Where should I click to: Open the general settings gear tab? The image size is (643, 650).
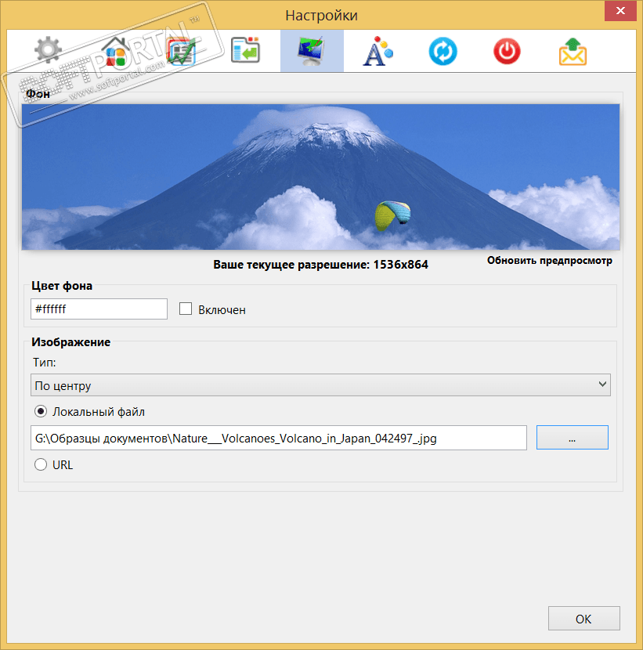click(48, 50)
